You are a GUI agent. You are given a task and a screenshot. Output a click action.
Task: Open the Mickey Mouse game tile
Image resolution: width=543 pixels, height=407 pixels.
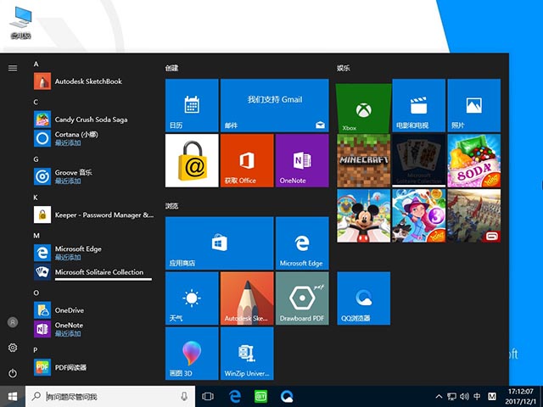point(363,215)
